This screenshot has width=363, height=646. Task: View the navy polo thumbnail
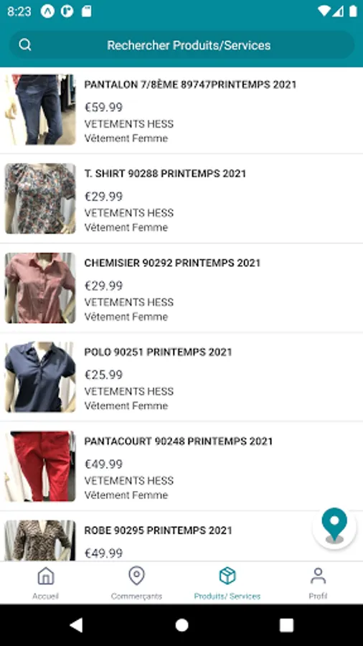(x=40, y=377)
